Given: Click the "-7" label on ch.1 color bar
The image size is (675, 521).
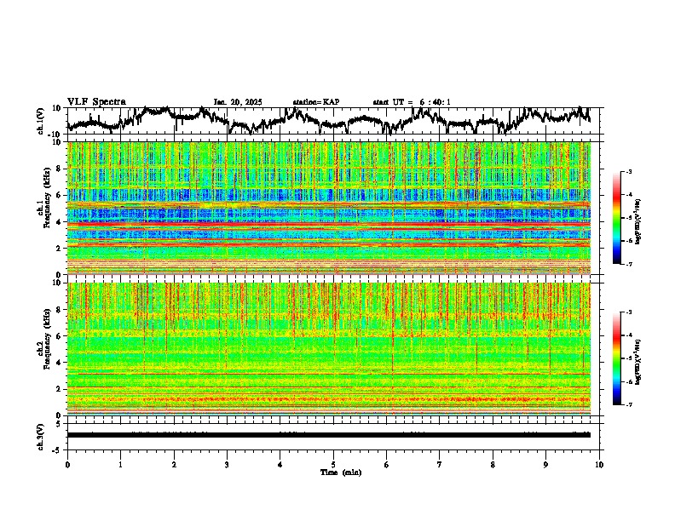Looking at the screenshot, I should [628, 264].
